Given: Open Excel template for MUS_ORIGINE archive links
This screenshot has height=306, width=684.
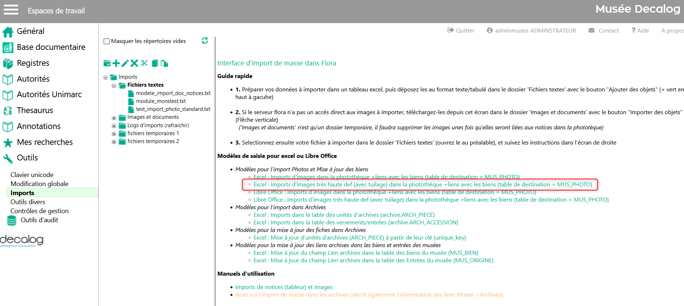Looking at the screenshot, I should (x=373, y=260).
